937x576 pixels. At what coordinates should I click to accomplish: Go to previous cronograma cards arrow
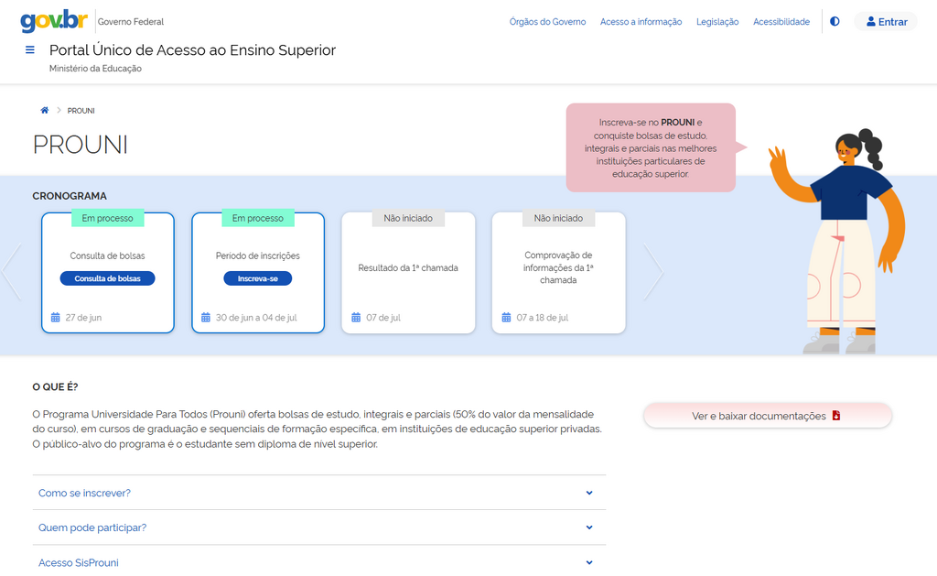click(12, 272)
